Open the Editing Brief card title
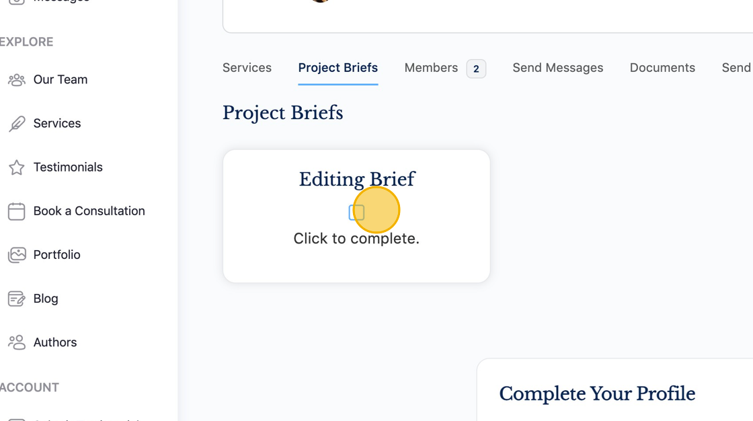This screenshot has width=753, height=421. [356, 180]
